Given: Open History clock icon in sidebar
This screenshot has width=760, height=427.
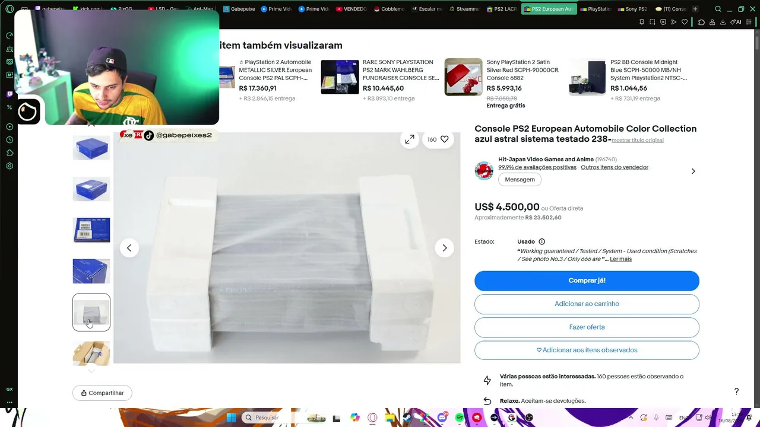Looking at the screenshot, I should coord(9,140).
